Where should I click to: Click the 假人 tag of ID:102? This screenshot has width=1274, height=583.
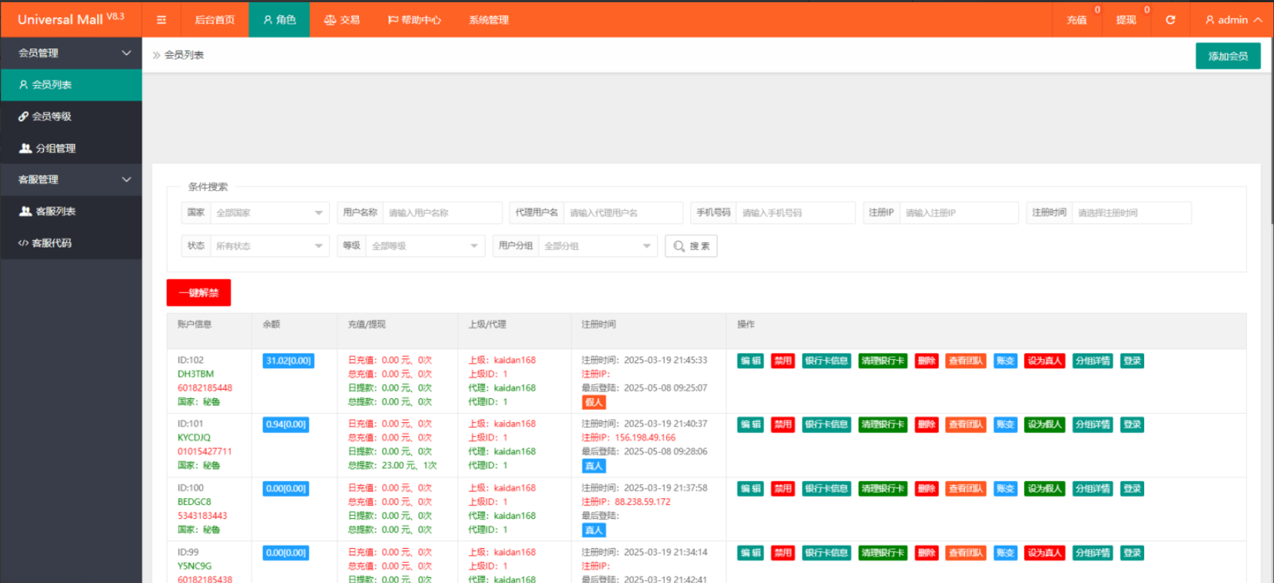click(594, 403)
